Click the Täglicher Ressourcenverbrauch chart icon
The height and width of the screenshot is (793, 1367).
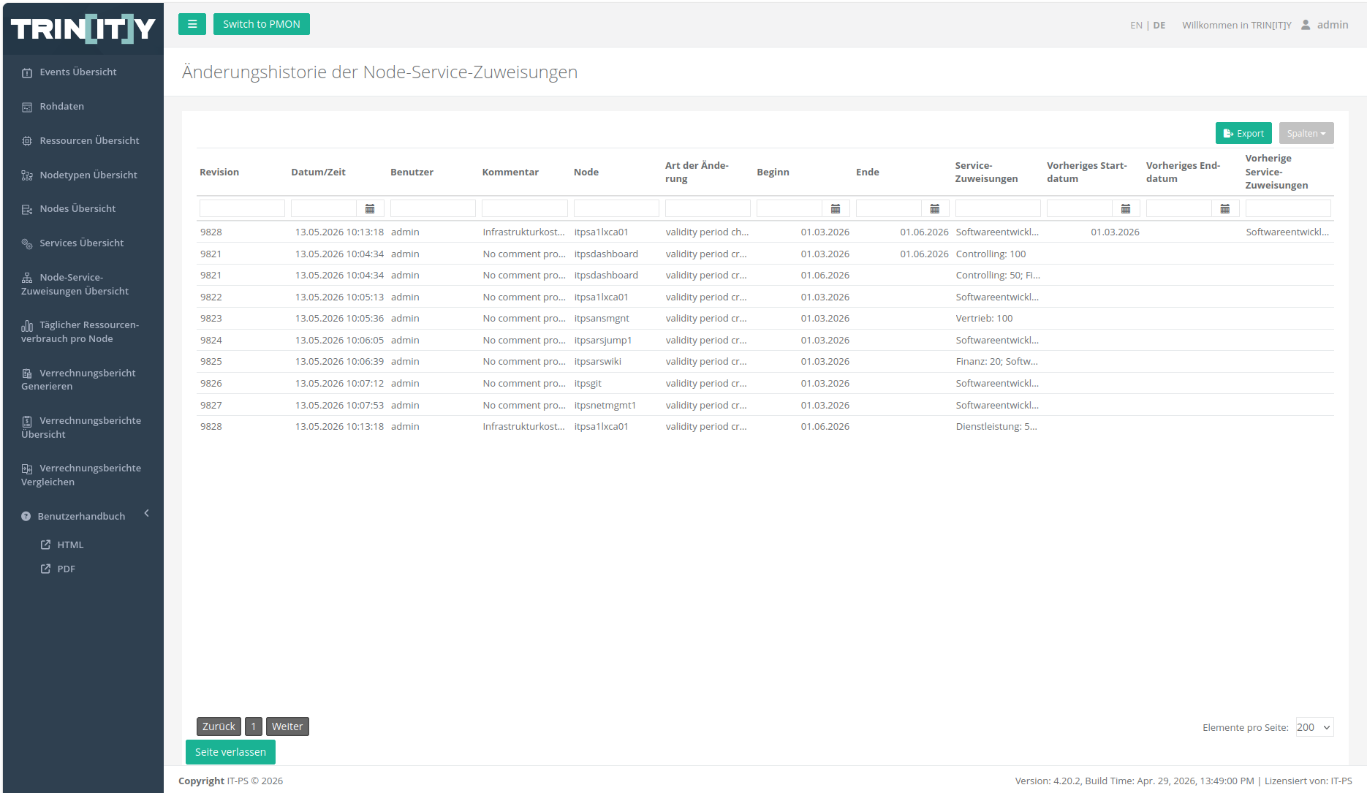[x=27, y=325]
